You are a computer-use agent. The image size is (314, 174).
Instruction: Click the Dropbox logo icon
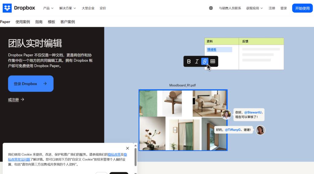coord(7,8)
